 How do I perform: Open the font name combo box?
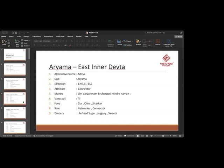click(44, 41)
